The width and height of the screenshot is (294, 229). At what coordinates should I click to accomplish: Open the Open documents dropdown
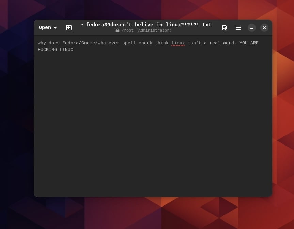click(x=48, y=28)
